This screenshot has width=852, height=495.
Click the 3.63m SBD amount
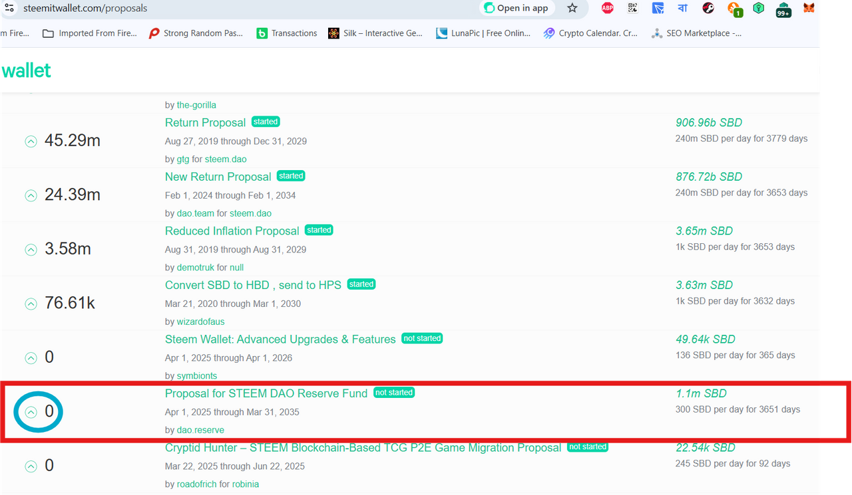click(704, 285)
